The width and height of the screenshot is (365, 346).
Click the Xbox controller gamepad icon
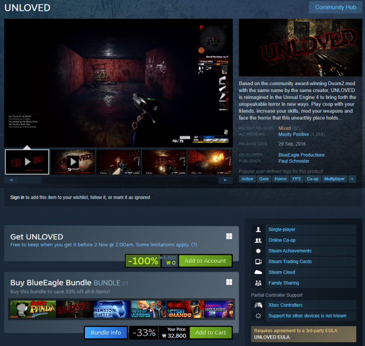coord(258,305)
